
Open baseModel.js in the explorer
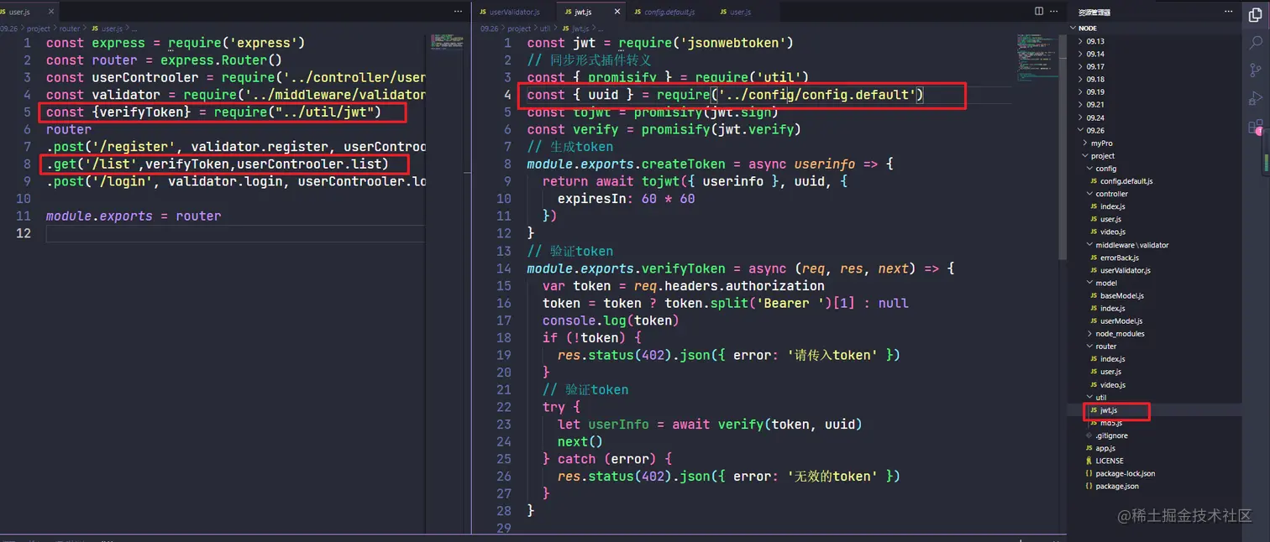coord(1121,295)
